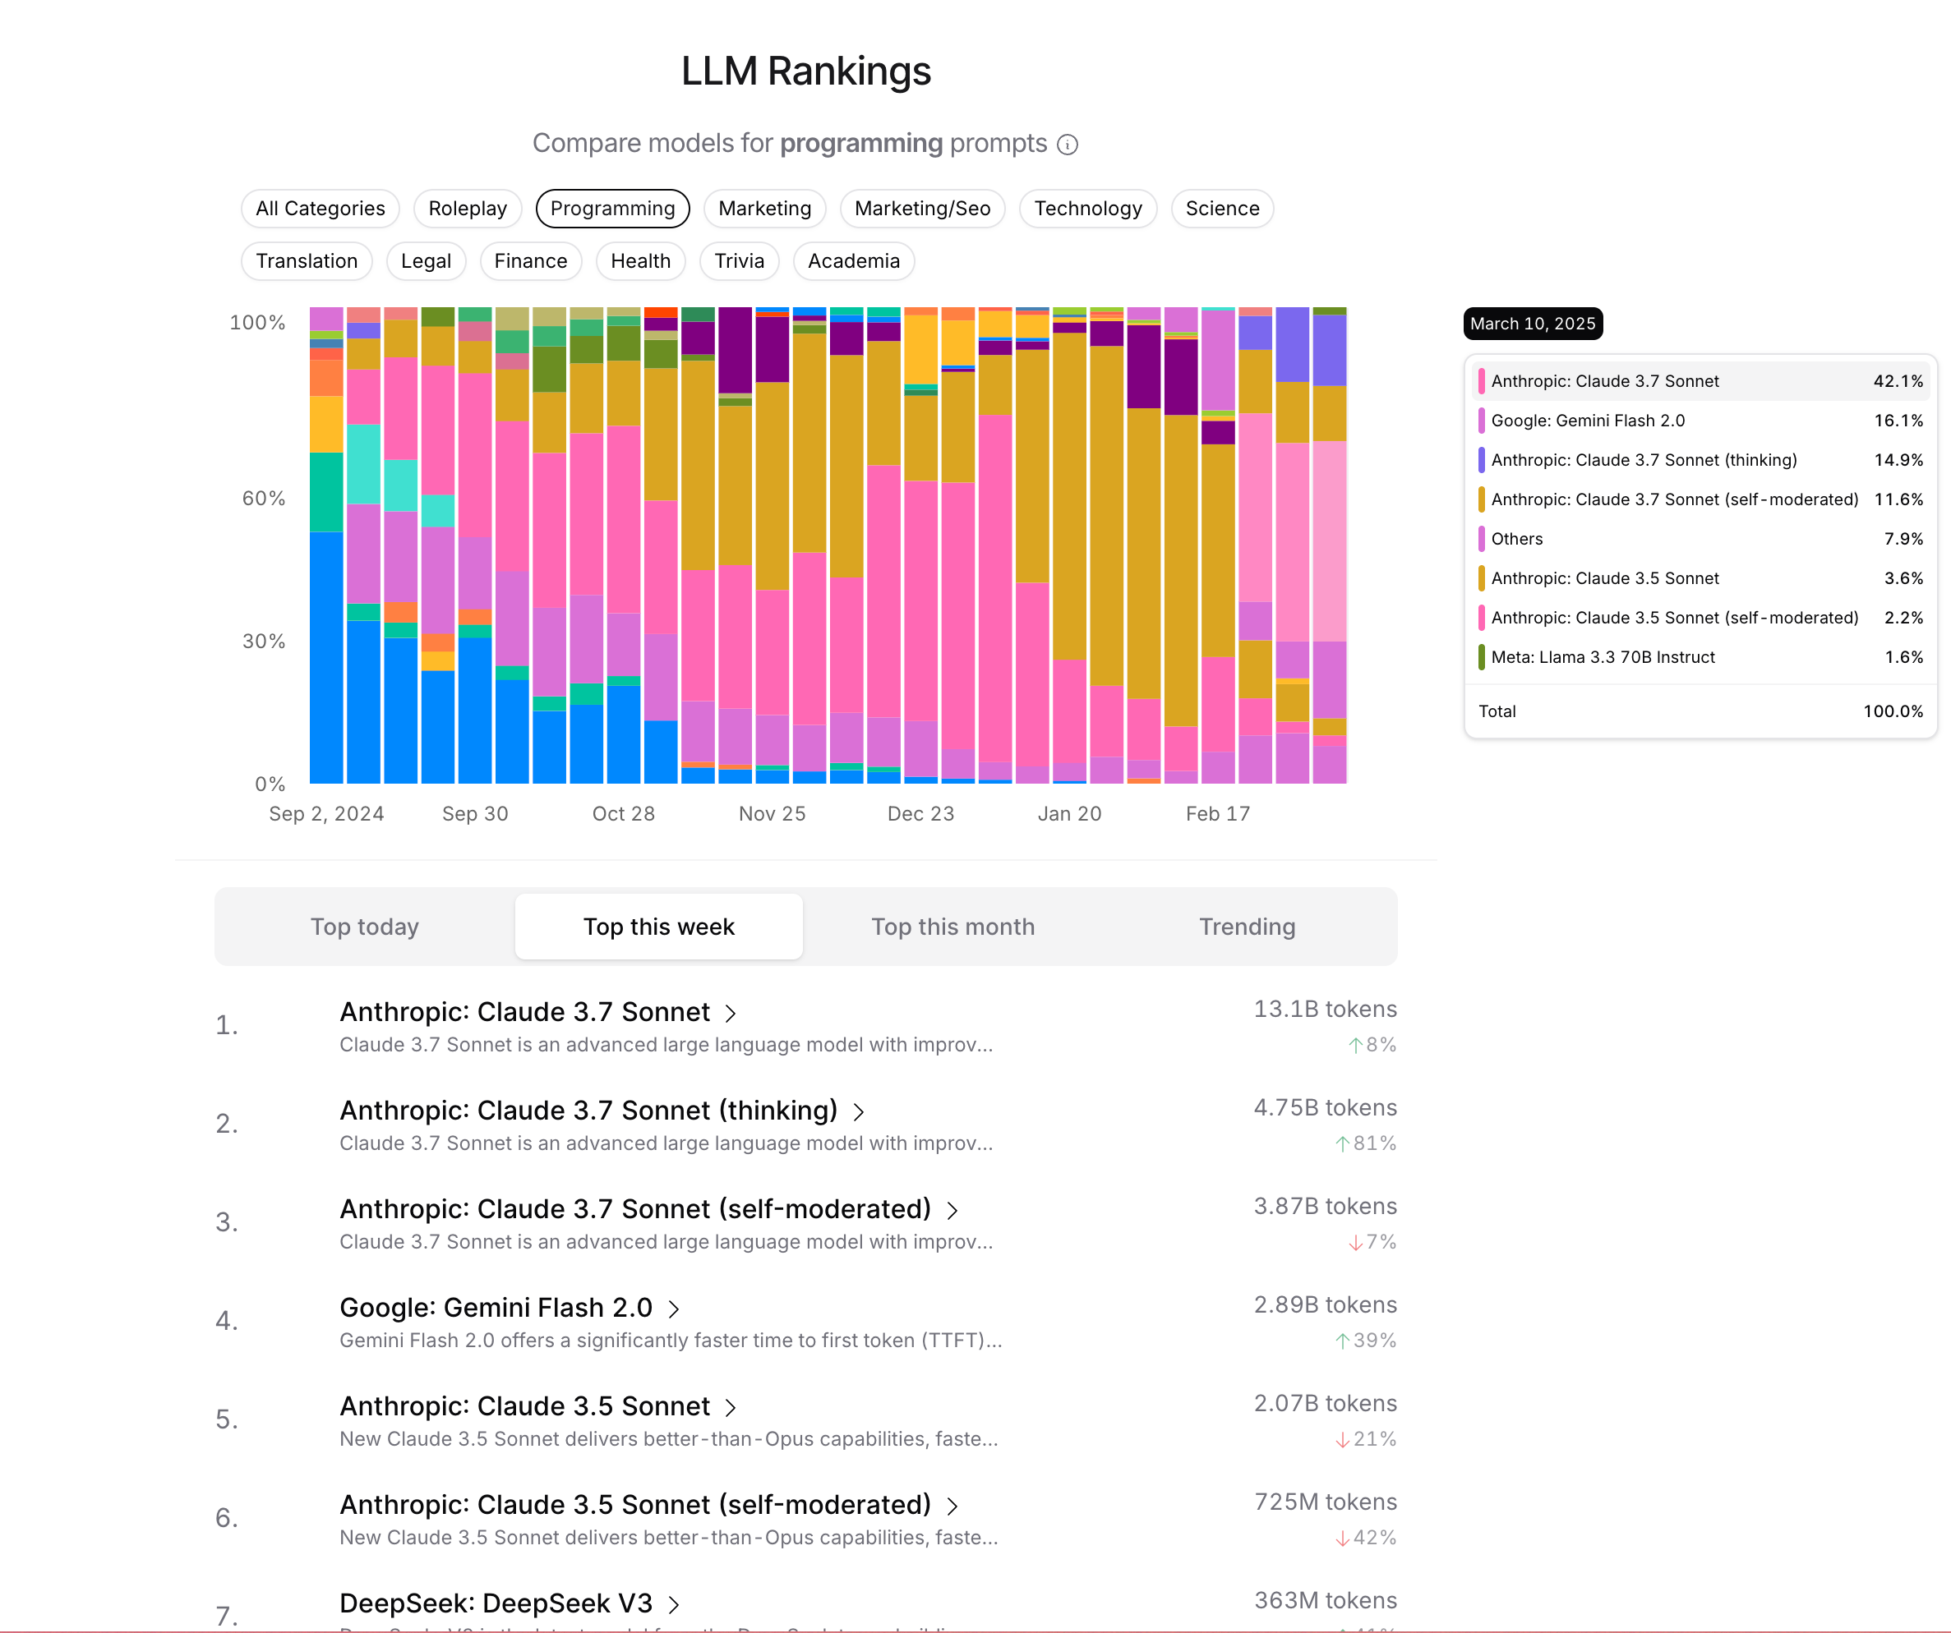The height and width of the screenshot is (1633, 1951).
Task: Click chevron next to ranked Gemini Flash 2.0
Action: click(675, 1308)
